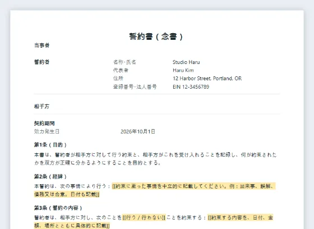Click the 誓約者 party label

point(41,62)
